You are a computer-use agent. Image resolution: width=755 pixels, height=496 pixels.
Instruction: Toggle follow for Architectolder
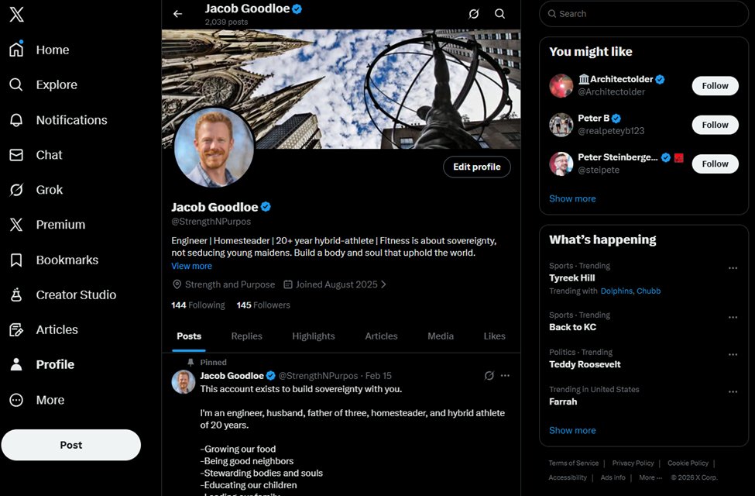click(714, 85)
